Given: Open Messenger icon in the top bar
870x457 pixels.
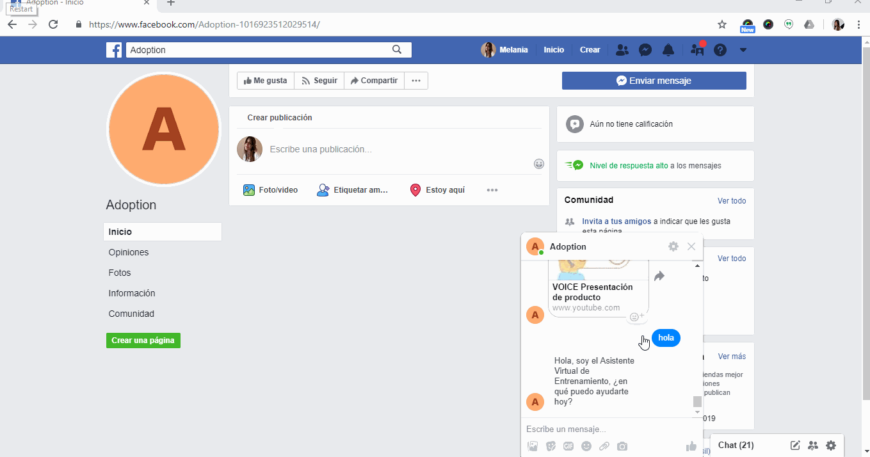Looking at the screenshot, I should 645,50.
